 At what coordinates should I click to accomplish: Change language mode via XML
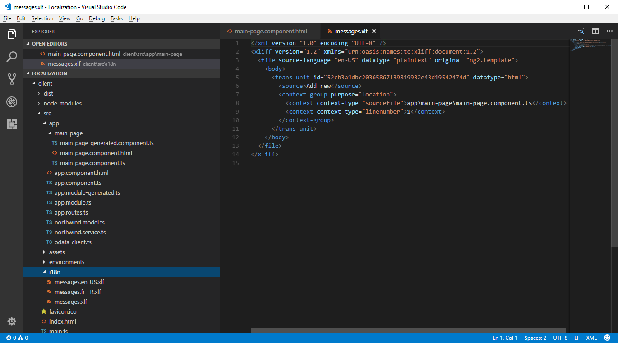pos(591,338)
